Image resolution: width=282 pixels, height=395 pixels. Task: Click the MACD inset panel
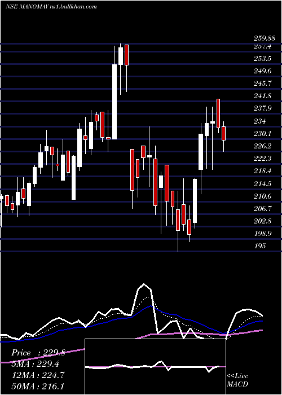pos(155,367)
